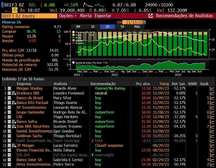The width and height of the screenshot is (216, 168).
Task: Open the locked report icon for JP Morgan
Action: pyautogui.click(x=14, y=145)
